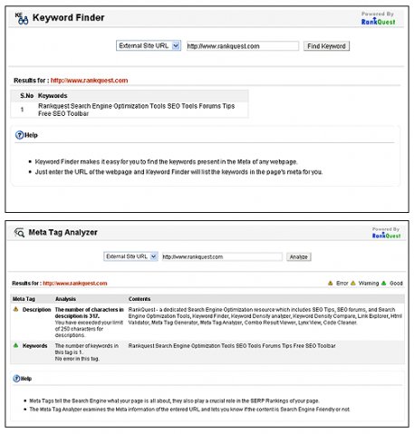The height and width of the screenshot is (434, 414).
Task: Click the Warning legend triangle icon
Action: click(353, 283)
